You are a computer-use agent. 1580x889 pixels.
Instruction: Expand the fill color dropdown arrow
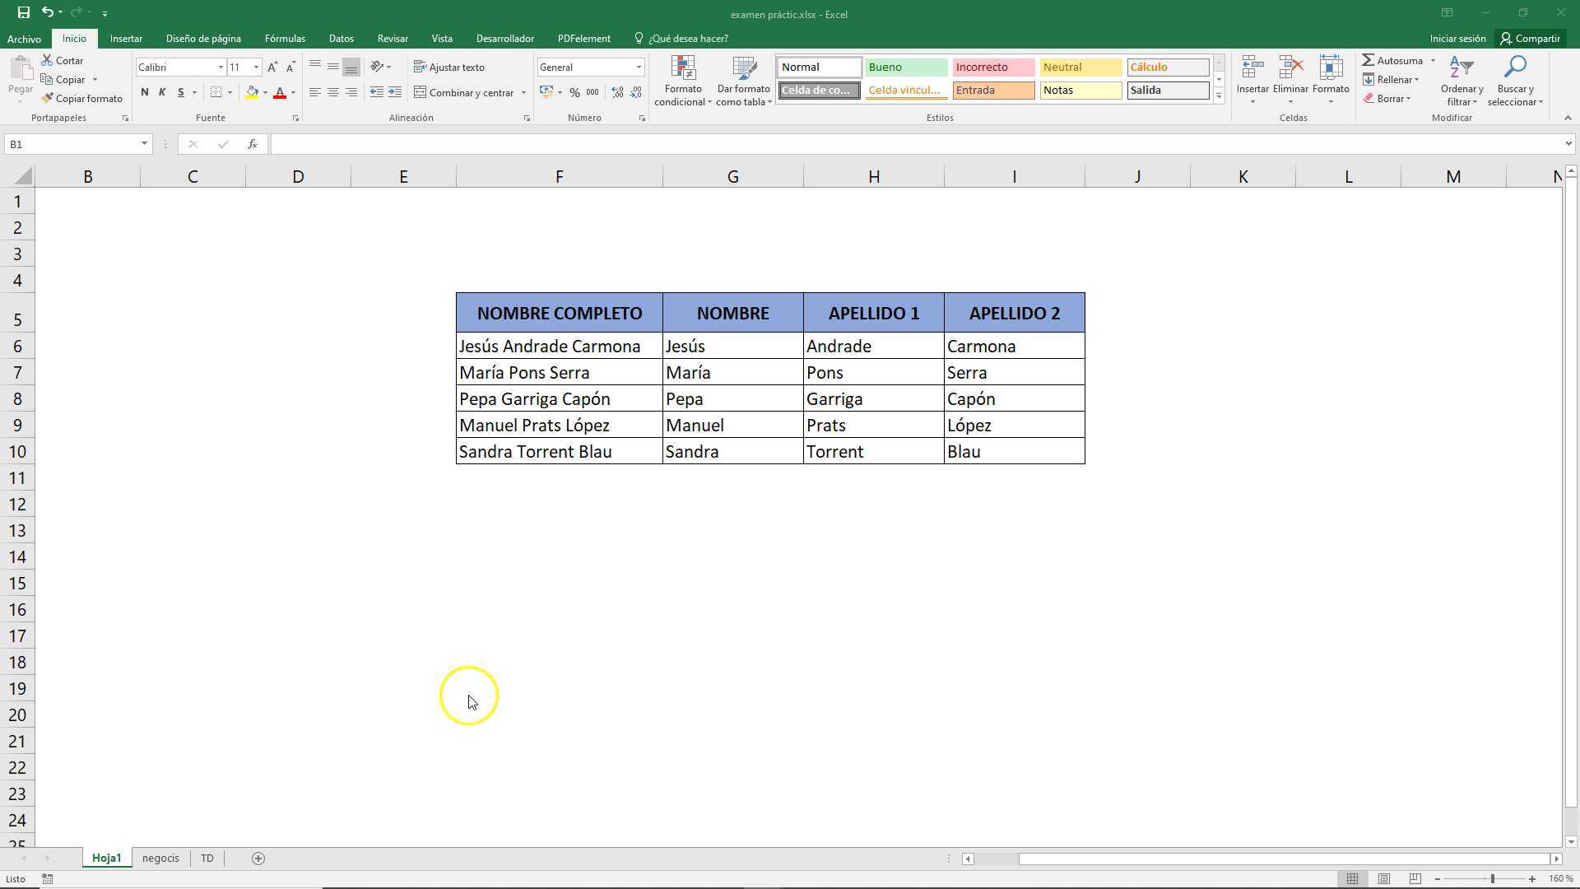[266, 92]
